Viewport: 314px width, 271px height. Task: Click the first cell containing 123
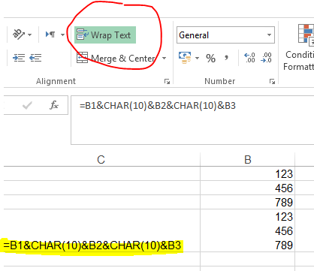(248, 173)
